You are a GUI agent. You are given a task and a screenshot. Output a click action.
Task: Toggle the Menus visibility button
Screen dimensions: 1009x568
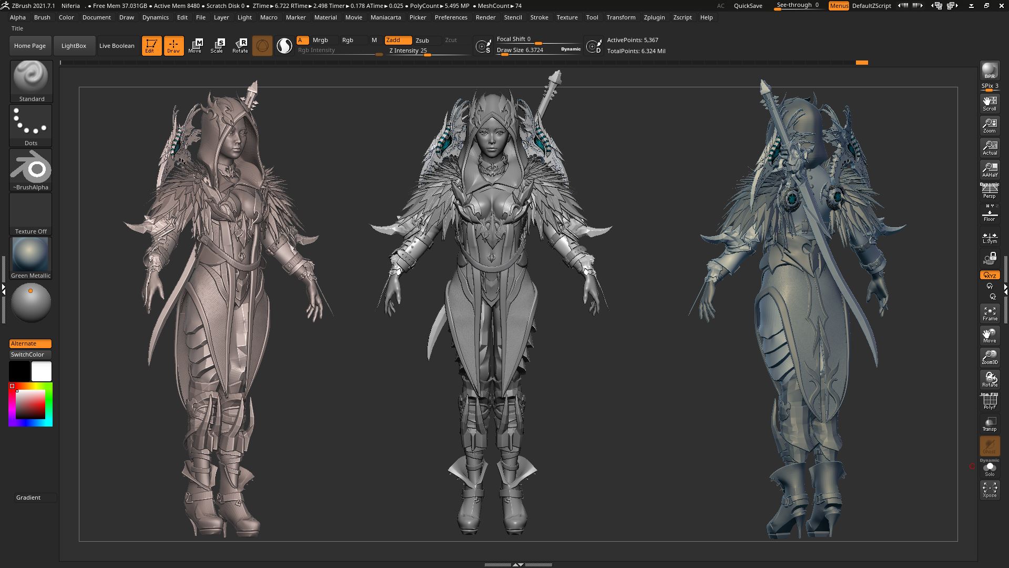click(839, 6)
